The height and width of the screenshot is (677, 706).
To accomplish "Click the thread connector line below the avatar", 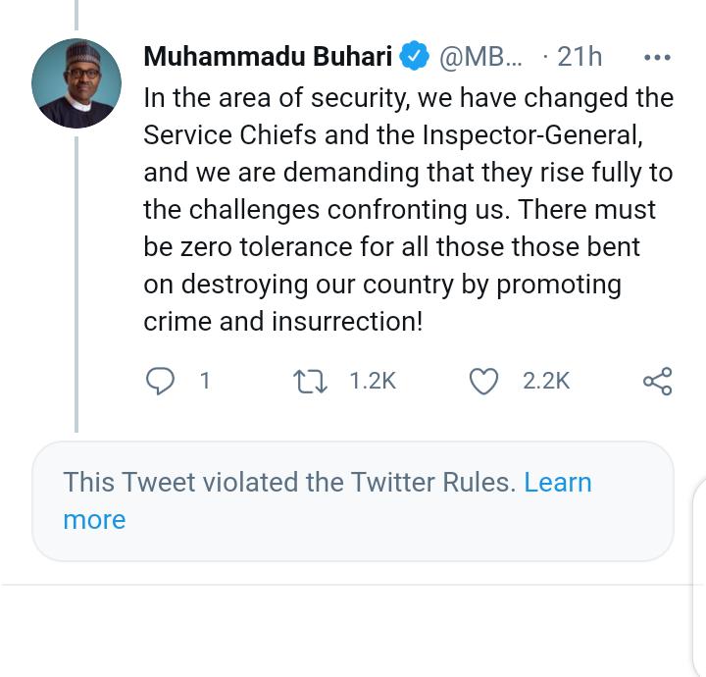I will tap(76, 285).
